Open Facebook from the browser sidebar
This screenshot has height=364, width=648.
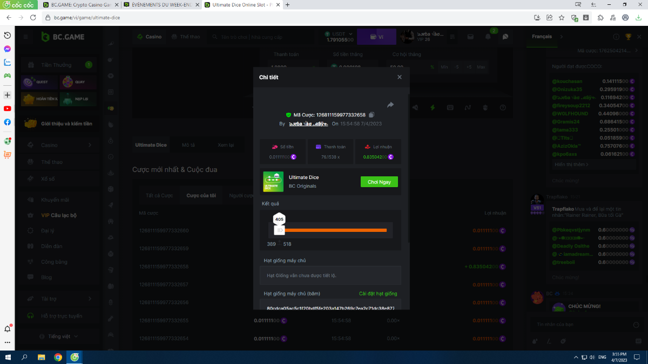click(8, 122)
